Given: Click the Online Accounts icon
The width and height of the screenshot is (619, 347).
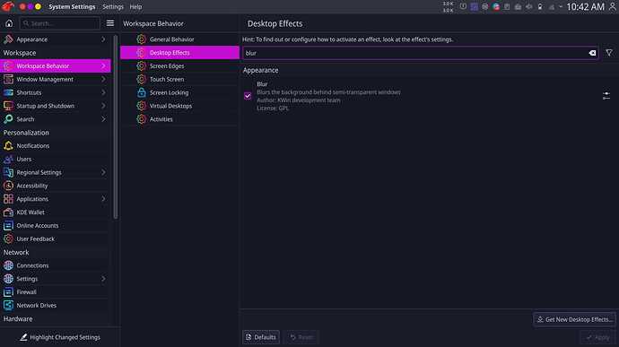Looking at the screenshot, I should click(8, 225).
